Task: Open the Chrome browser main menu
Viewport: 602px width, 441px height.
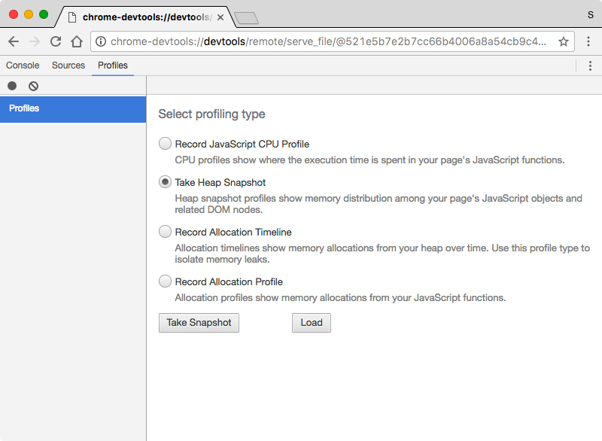Action: coord(588,41)
